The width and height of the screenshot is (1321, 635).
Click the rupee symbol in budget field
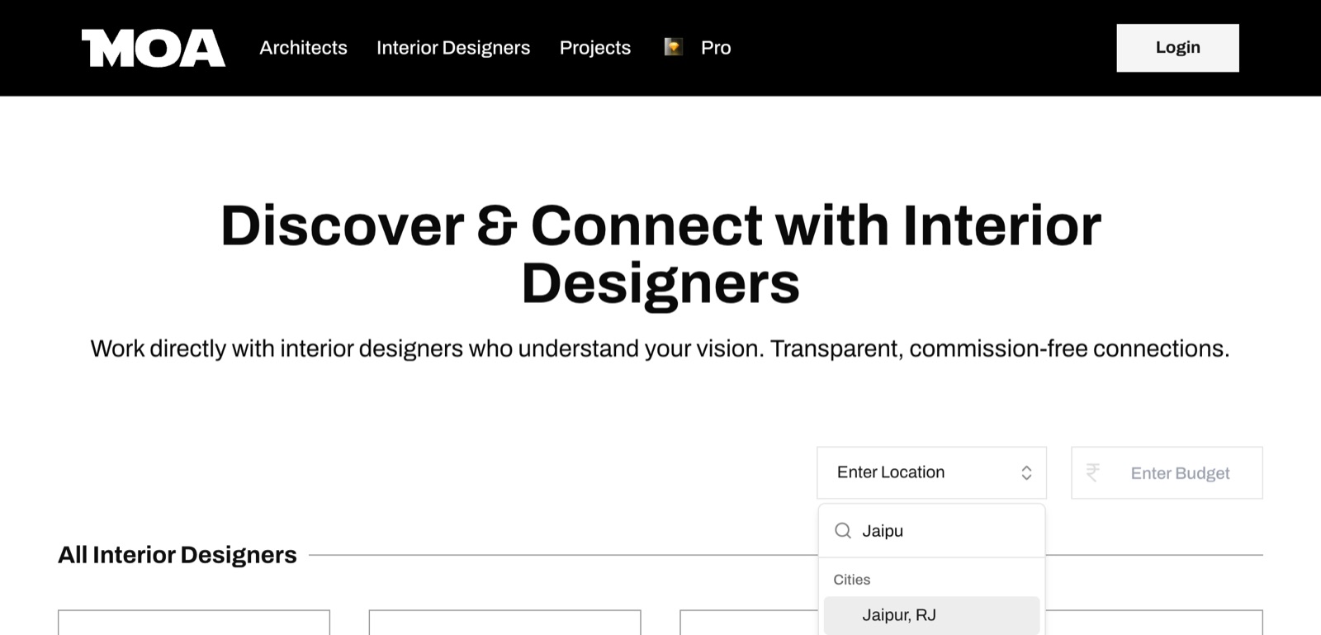[x=1093, y=472]
